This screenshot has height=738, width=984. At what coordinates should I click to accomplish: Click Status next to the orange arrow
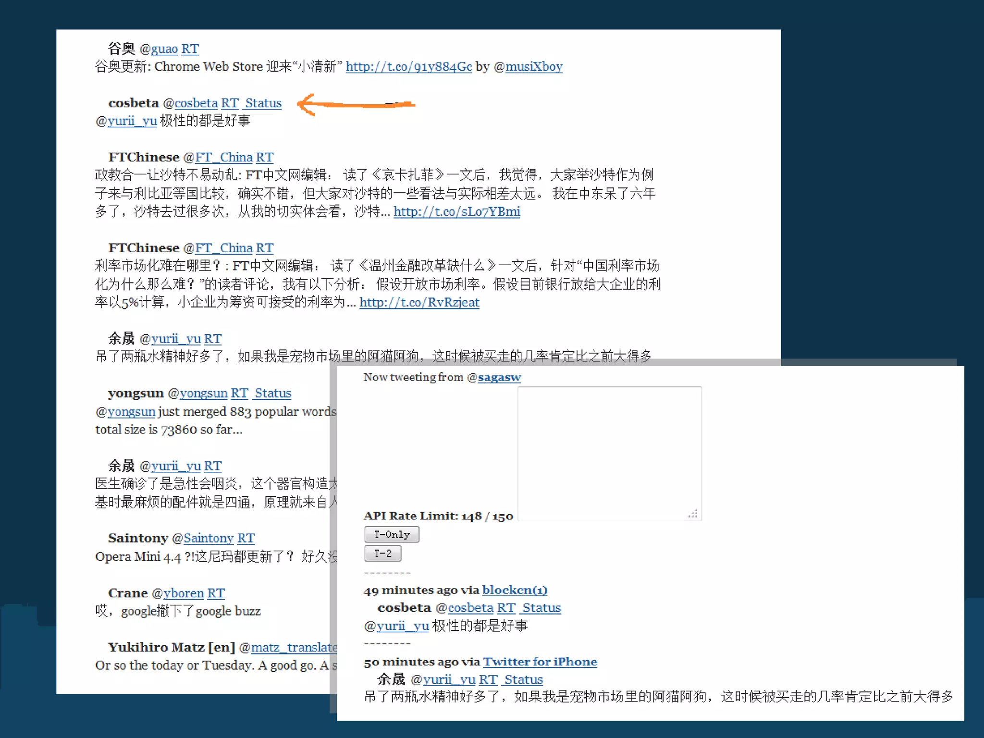coord(263,103)
